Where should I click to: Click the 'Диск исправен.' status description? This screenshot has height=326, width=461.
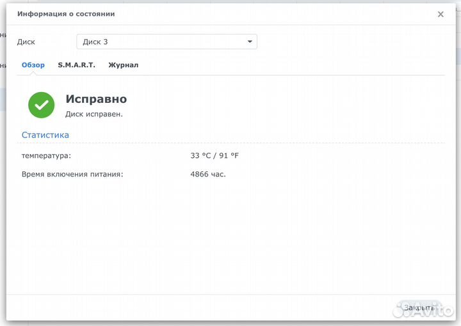[93, 114]
